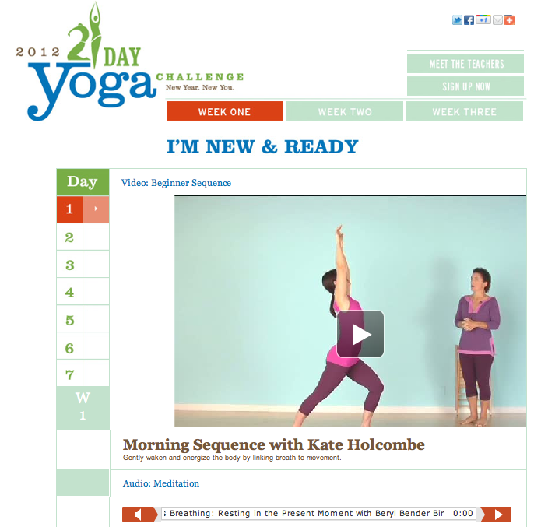Switch to the Week Three tab
Image resolution: width=534 pixels, height=527 pixels.
[465, 111]
